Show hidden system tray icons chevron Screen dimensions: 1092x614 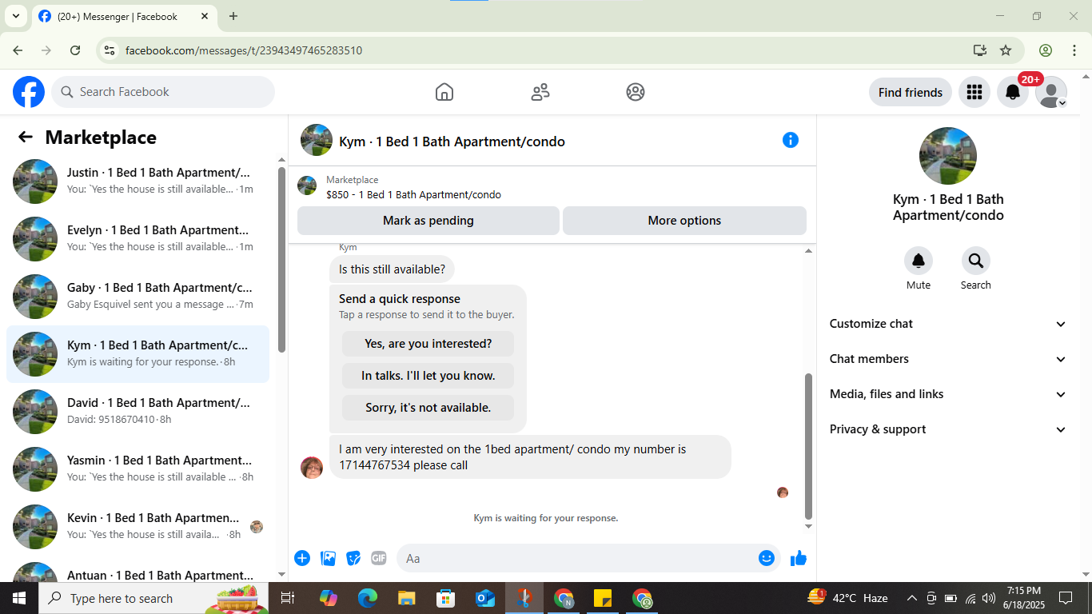911,598
